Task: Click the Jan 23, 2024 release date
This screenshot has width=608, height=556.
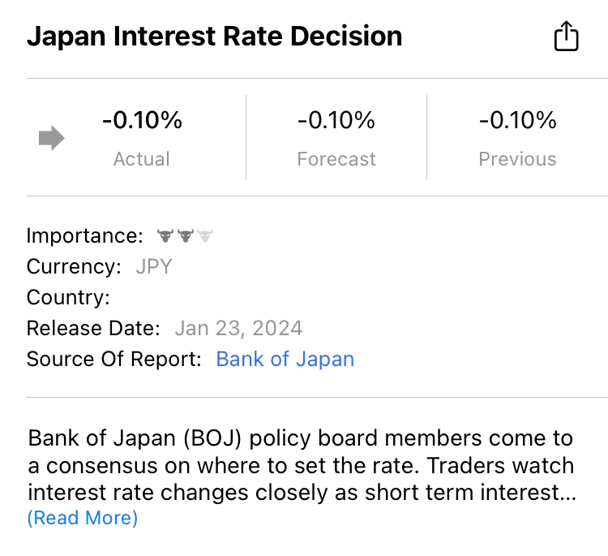Action: [x=238, y=329]
